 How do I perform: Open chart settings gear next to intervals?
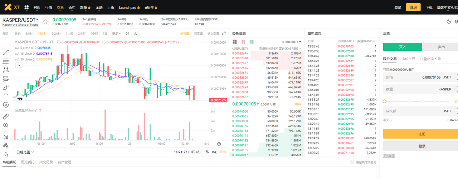click(x=127, y=34)
